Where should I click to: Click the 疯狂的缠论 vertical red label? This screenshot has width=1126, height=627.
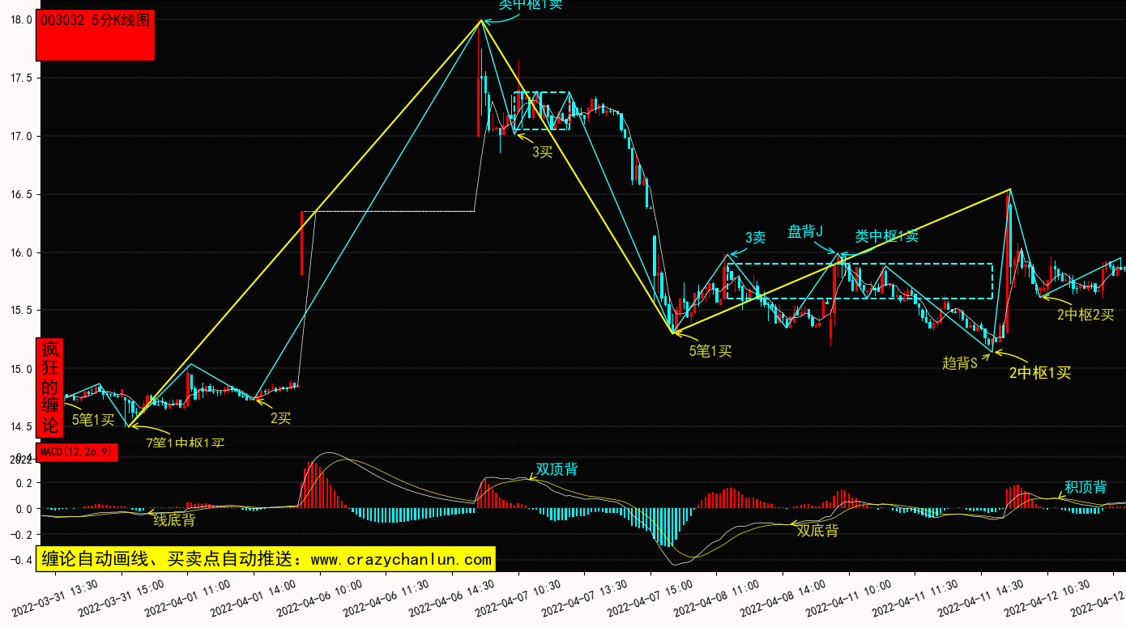coord(49,387)
